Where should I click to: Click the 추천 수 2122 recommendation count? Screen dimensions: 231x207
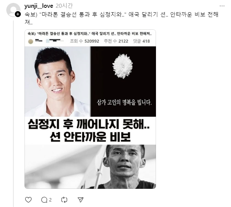(116, 41)
